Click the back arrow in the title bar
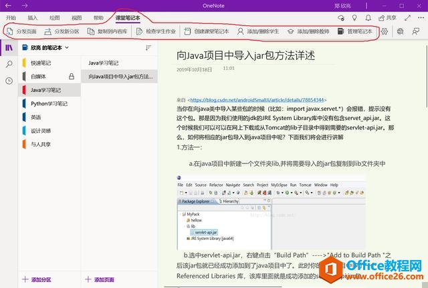 (8, 5)
